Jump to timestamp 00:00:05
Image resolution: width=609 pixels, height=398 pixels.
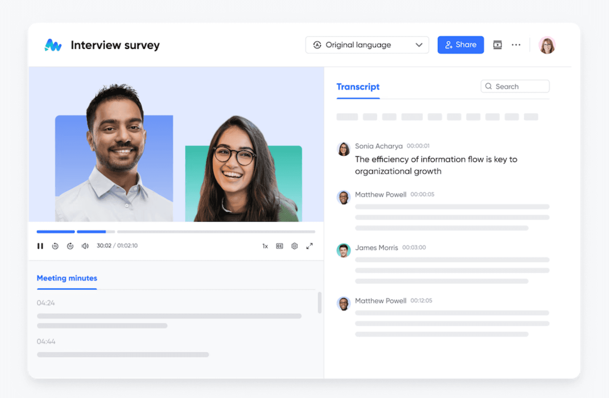(422, 194)
